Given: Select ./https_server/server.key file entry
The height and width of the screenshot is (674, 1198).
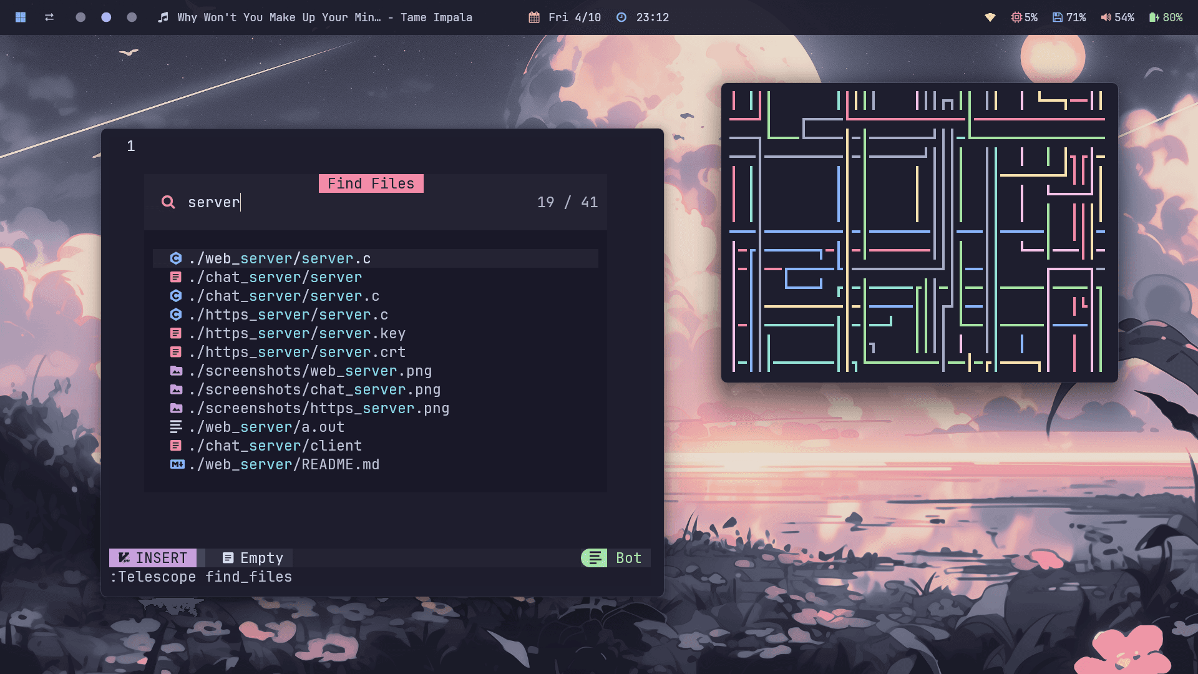Looking at the screenshot, I should click(298, 333).
